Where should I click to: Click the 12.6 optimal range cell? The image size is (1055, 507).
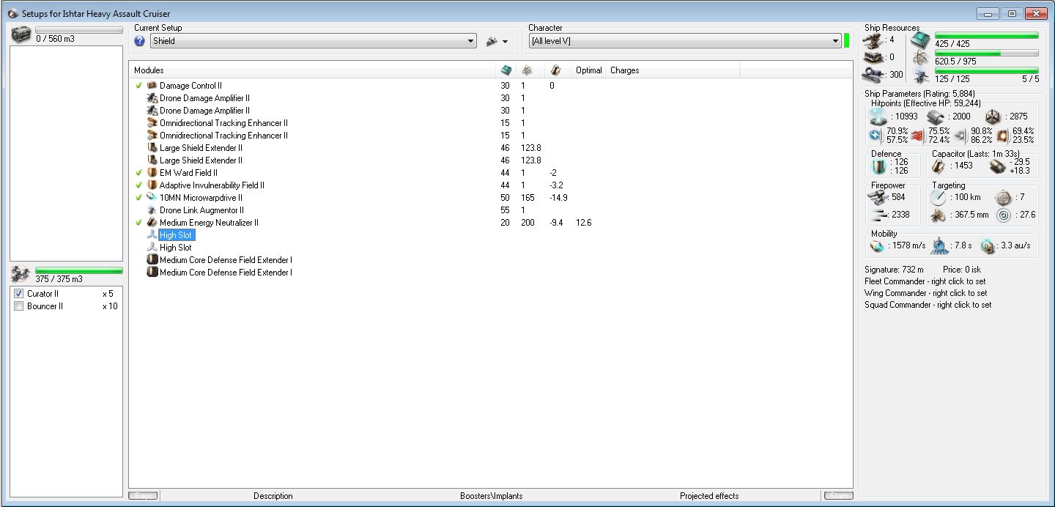click(x=583, y=223)
